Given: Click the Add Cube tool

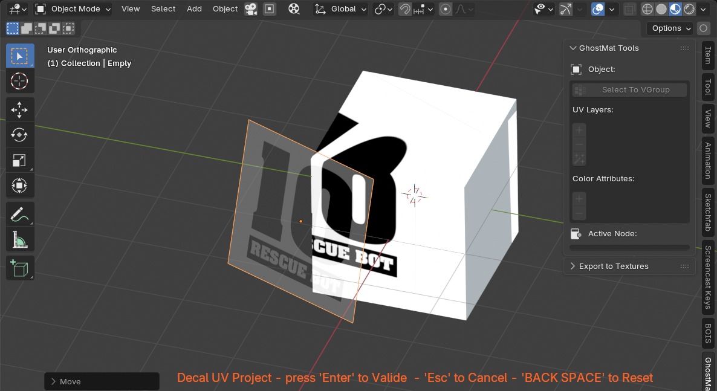Looking at the screenshot, I should (x=19, y=268).
